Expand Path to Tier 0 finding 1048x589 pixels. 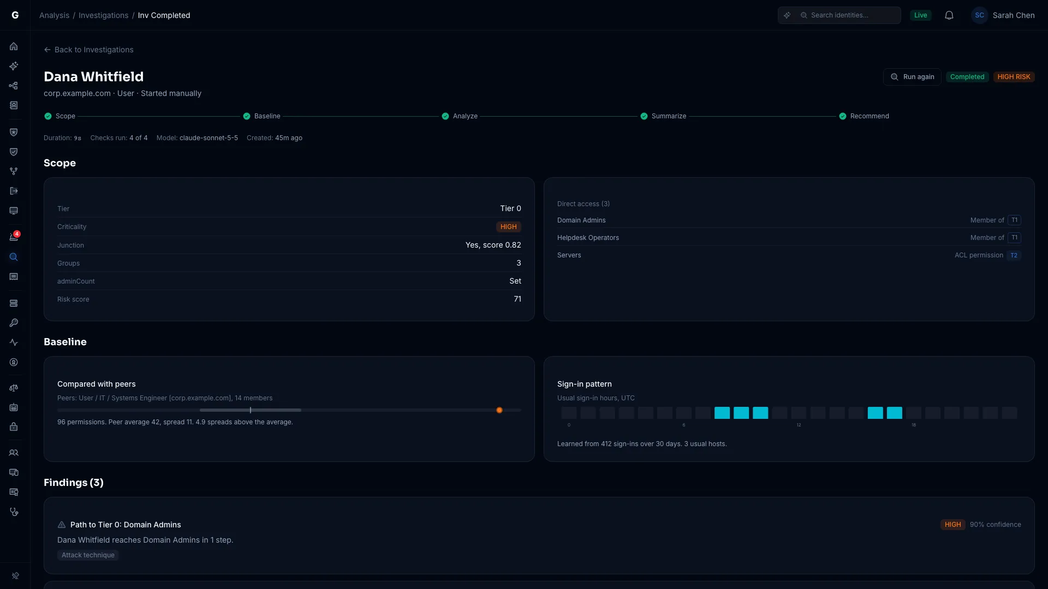(539, 536)
